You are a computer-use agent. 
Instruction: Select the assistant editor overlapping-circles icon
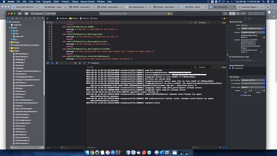[238, 13]
